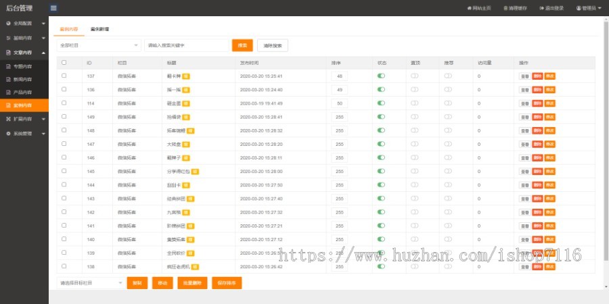
Task: Expand the 管理员 user menu
Action: pos(588,8)
